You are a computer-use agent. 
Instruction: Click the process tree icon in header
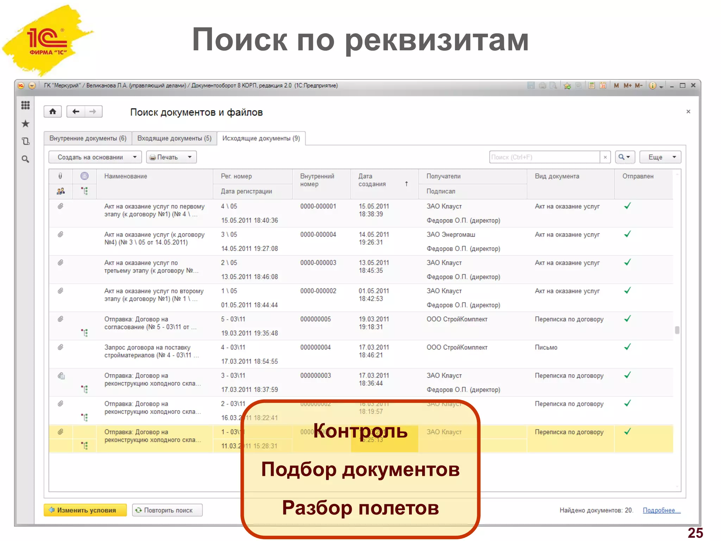point(84,191)
